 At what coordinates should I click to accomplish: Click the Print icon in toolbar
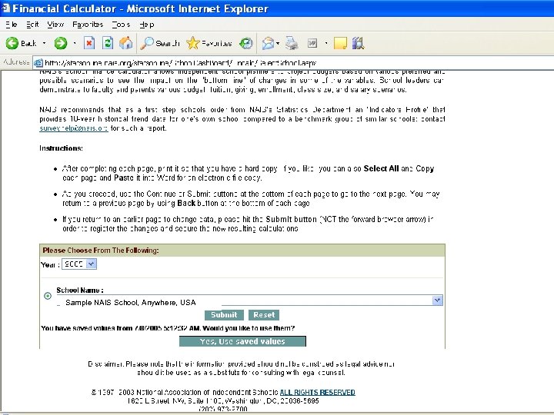292,43
